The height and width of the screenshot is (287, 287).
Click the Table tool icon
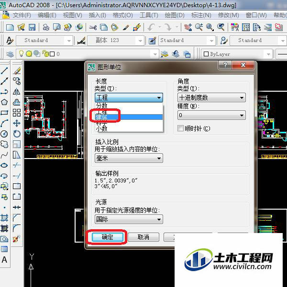4,249
